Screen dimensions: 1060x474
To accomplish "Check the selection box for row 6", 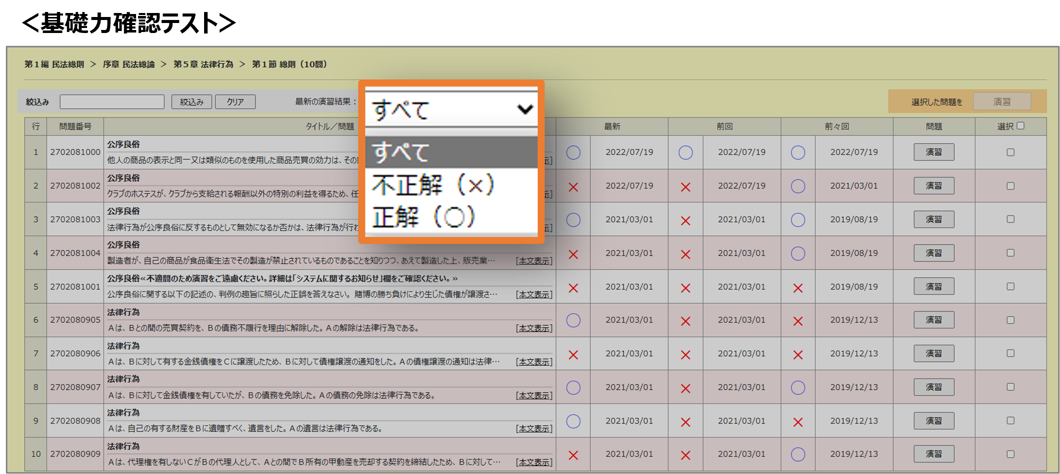I will (1010, 319).
